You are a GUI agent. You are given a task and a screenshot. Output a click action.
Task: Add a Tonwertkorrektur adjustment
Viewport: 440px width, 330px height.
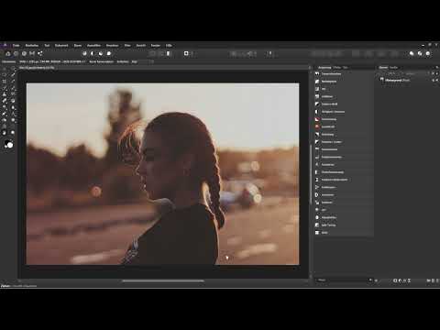coord(344,74)
